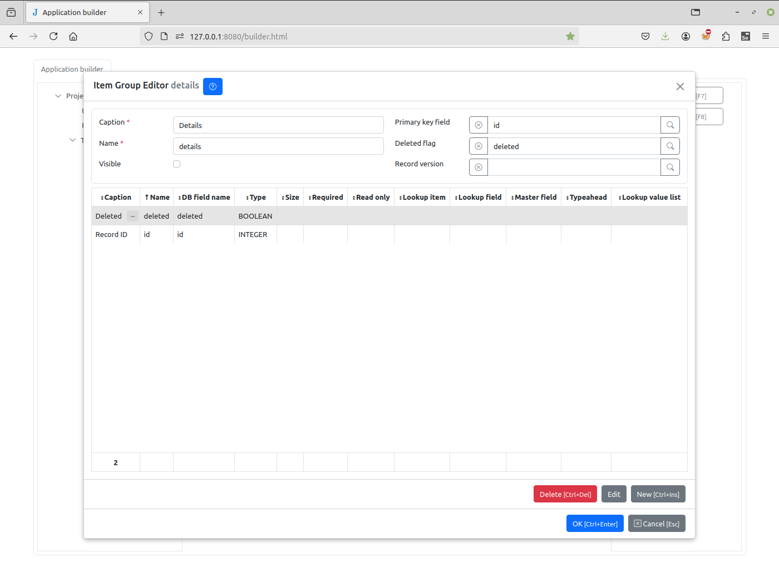Image resolution: width=779 pixels, height=562 pixels.
Task: Clear the Record version field
Action: pyautogui.click(x=479, y=167)
